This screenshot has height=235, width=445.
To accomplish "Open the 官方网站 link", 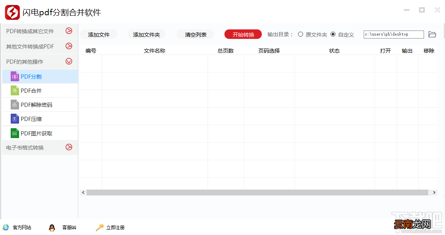I will [x=22, y=228].
